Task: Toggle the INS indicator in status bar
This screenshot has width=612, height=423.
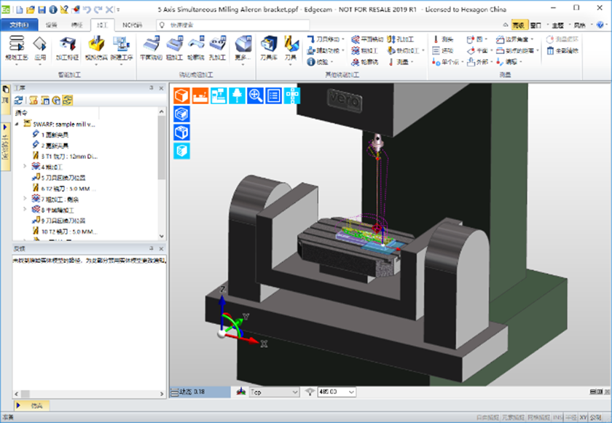Action: (x=557, y=416)
